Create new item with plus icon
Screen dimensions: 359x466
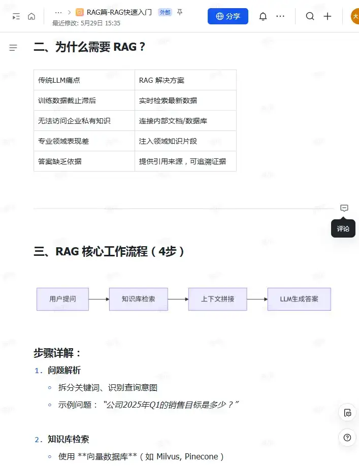pyautogui.click(x=327, y=16)
